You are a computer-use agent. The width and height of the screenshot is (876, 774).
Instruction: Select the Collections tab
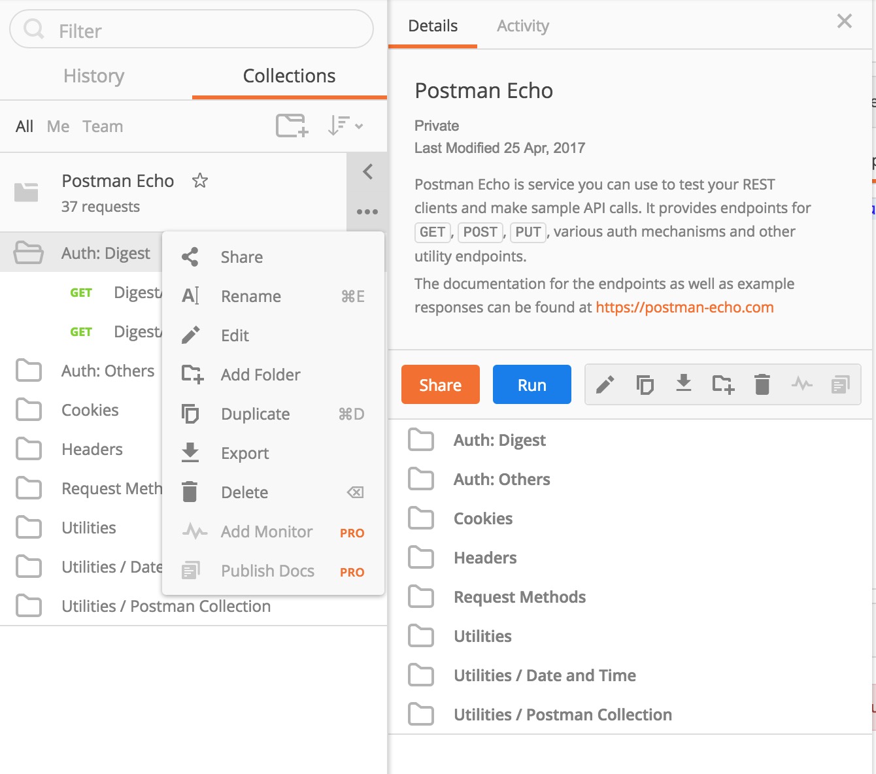click(x=289, y=76)
